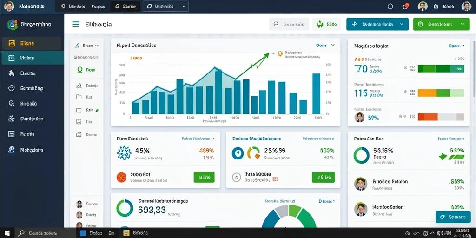Image resolution: width=476 pixels, height=238 pixels.
Task: Open the Windows Start button on taskbar
Action: tap(7, 233)
